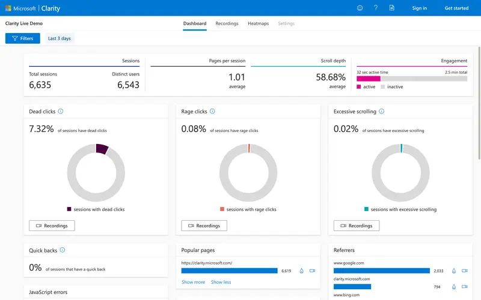481x300 pixels.
Task: Open heatmap icon for clarity.microsoft.com referrer
Action: click(454, 287)
